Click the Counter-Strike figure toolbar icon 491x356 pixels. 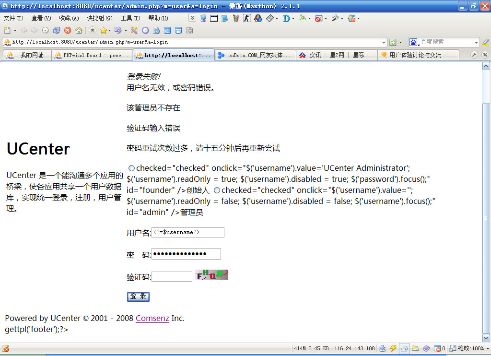[x=247, y=19]
